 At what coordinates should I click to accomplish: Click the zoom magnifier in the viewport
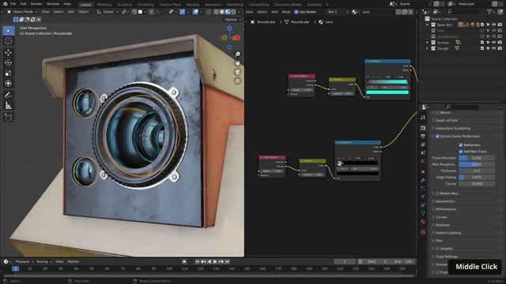coord(237,54)
